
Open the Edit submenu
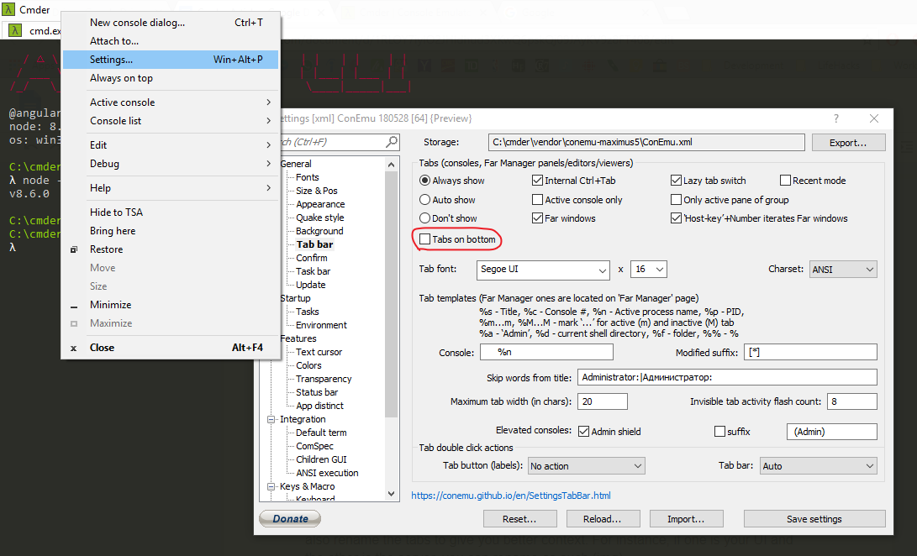171,145
